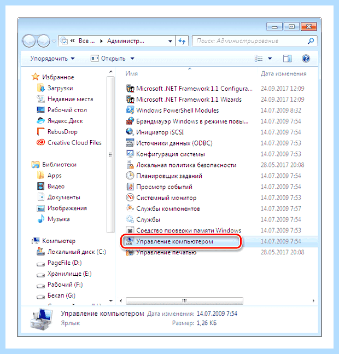The width and height of the screenshot is (339, 354).
Task: Click navigation pane scrollbar down arrow
Action: pos(110,301)
